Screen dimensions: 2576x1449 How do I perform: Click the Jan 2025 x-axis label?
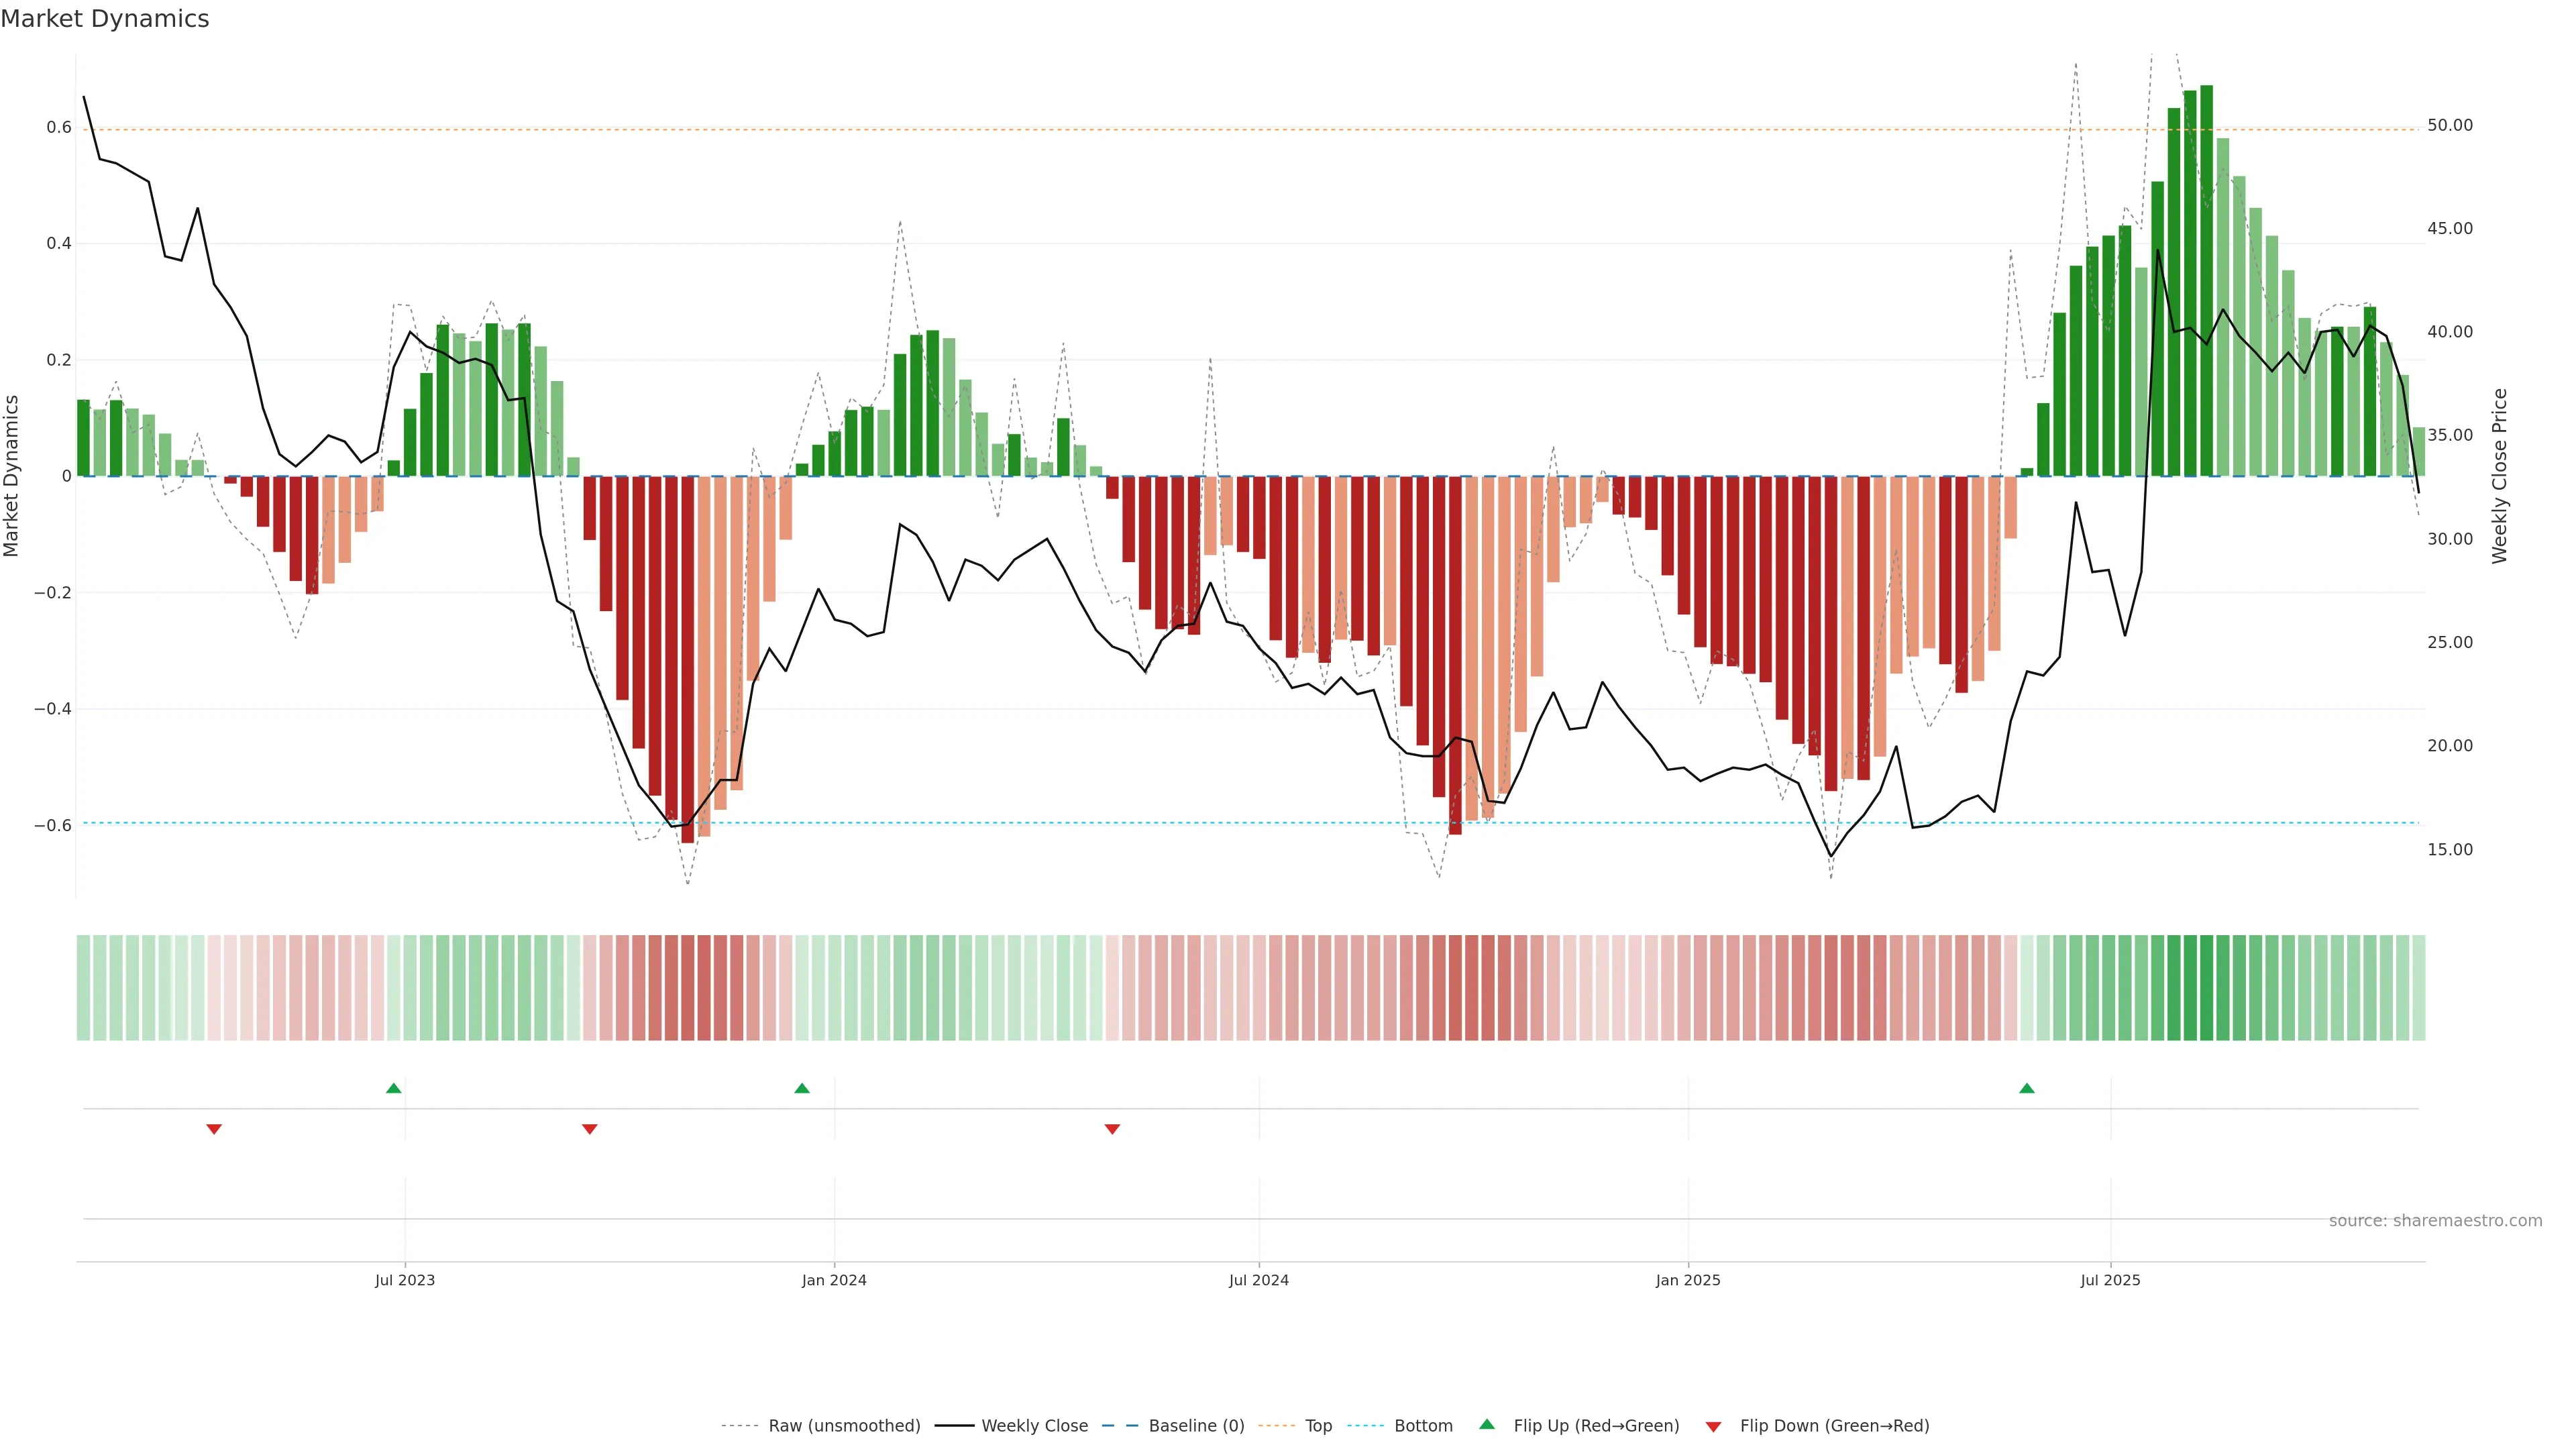tap(1688, 1280)
